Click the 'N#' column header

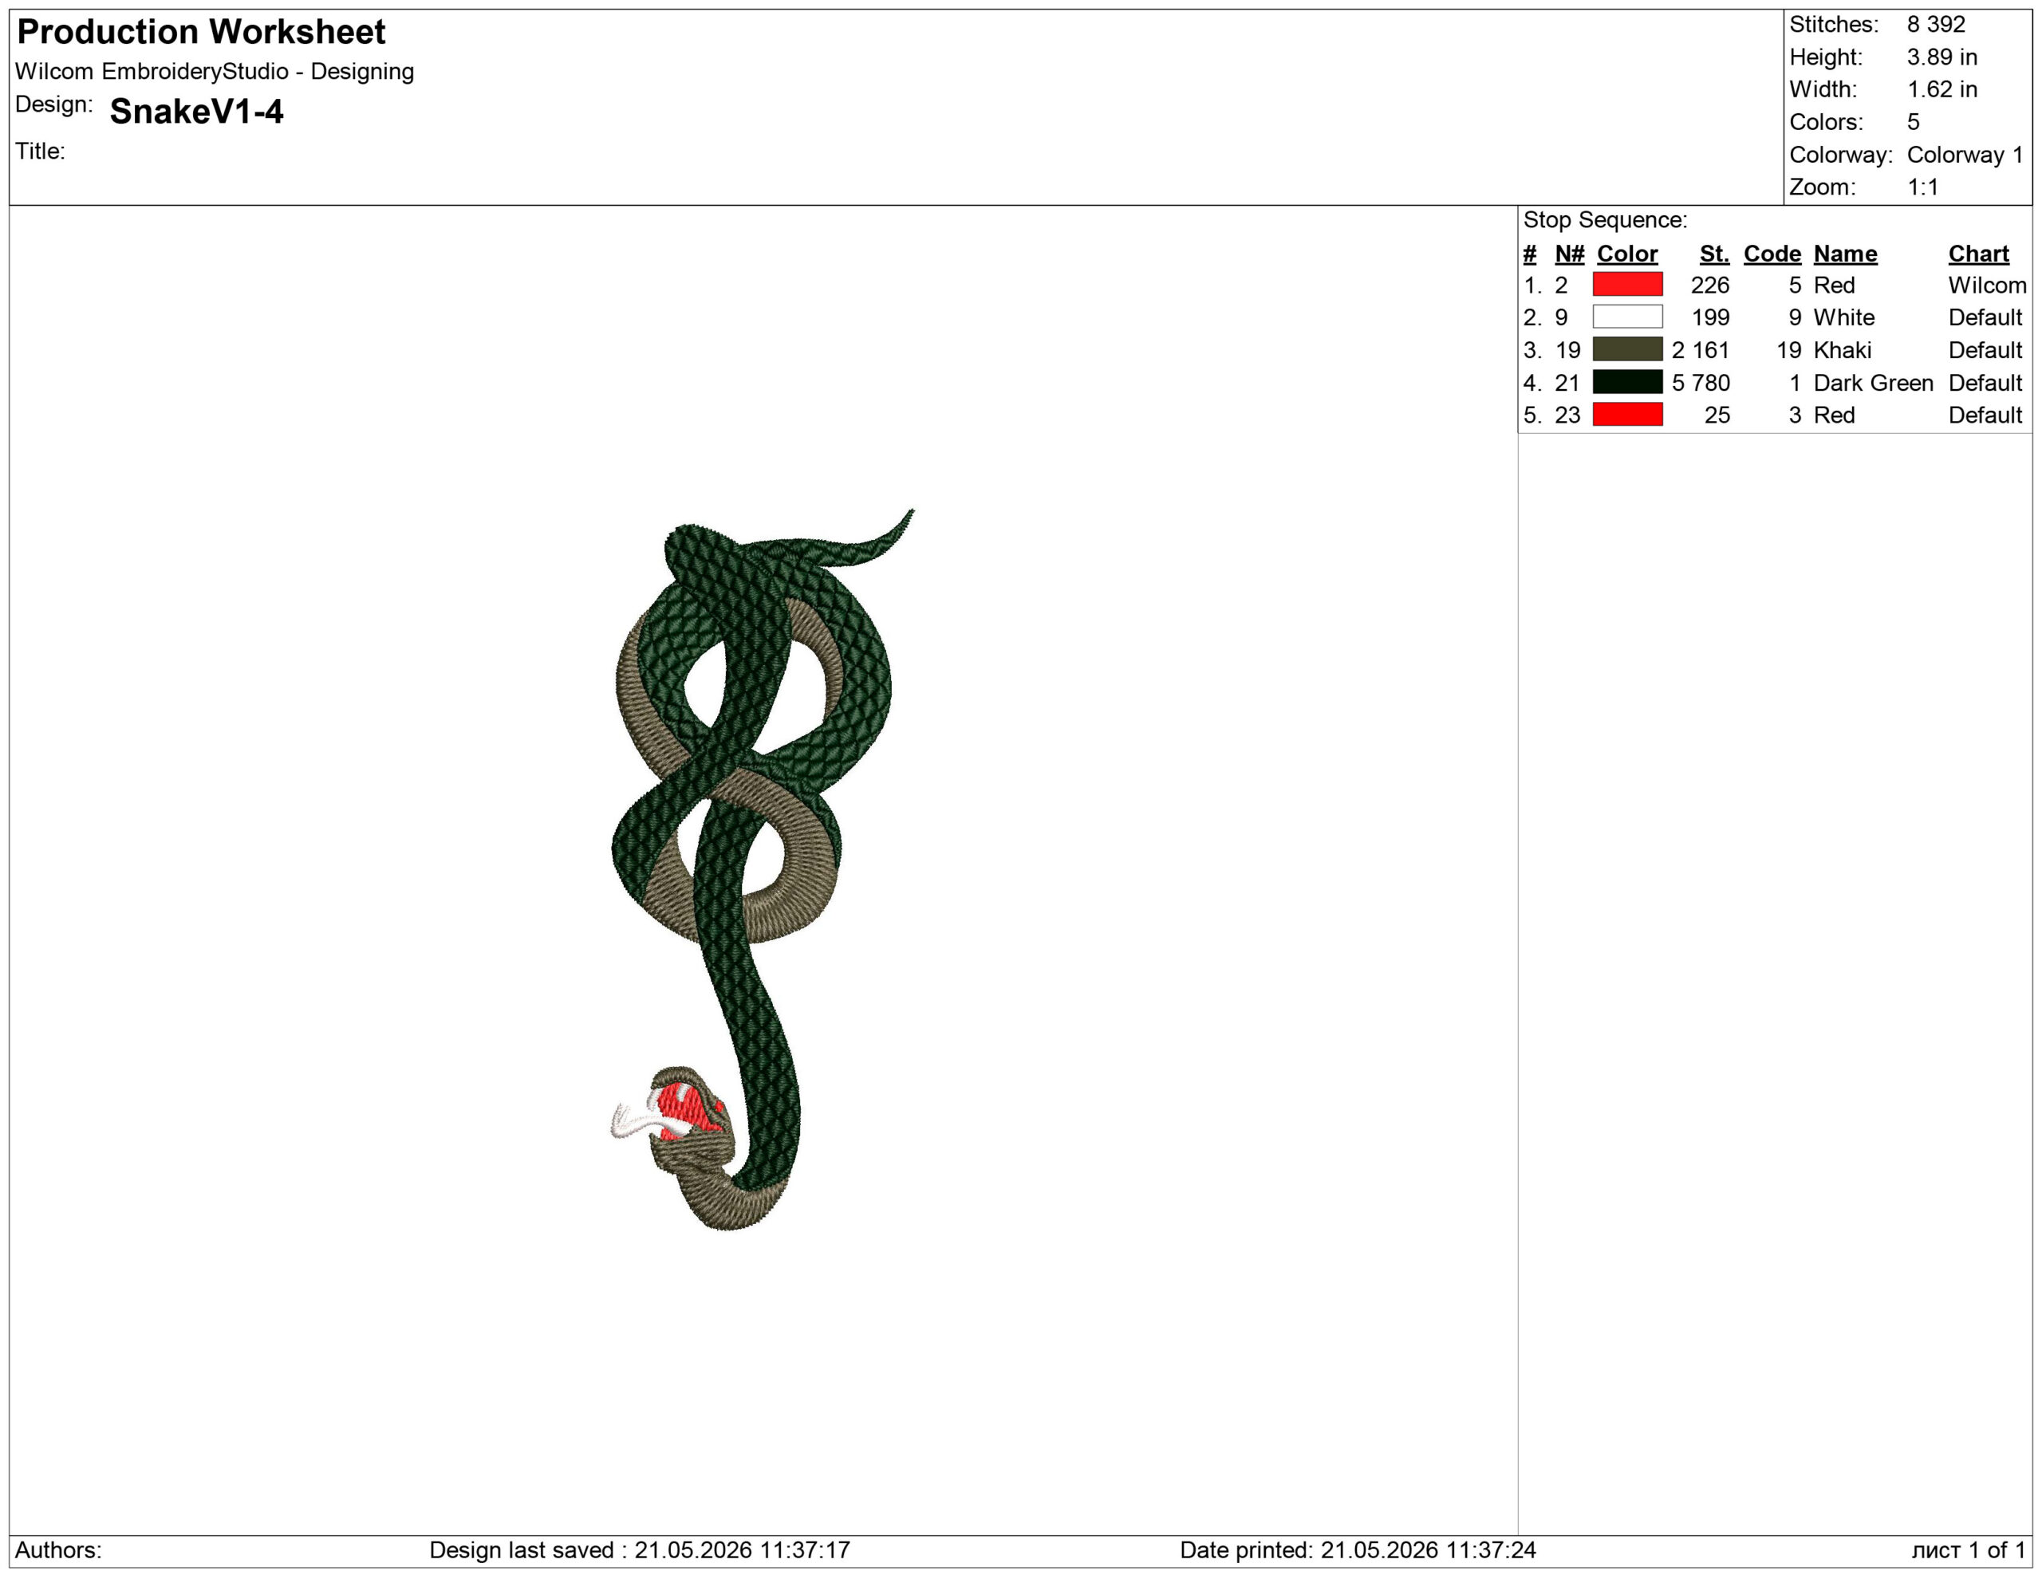point(1570,254)
